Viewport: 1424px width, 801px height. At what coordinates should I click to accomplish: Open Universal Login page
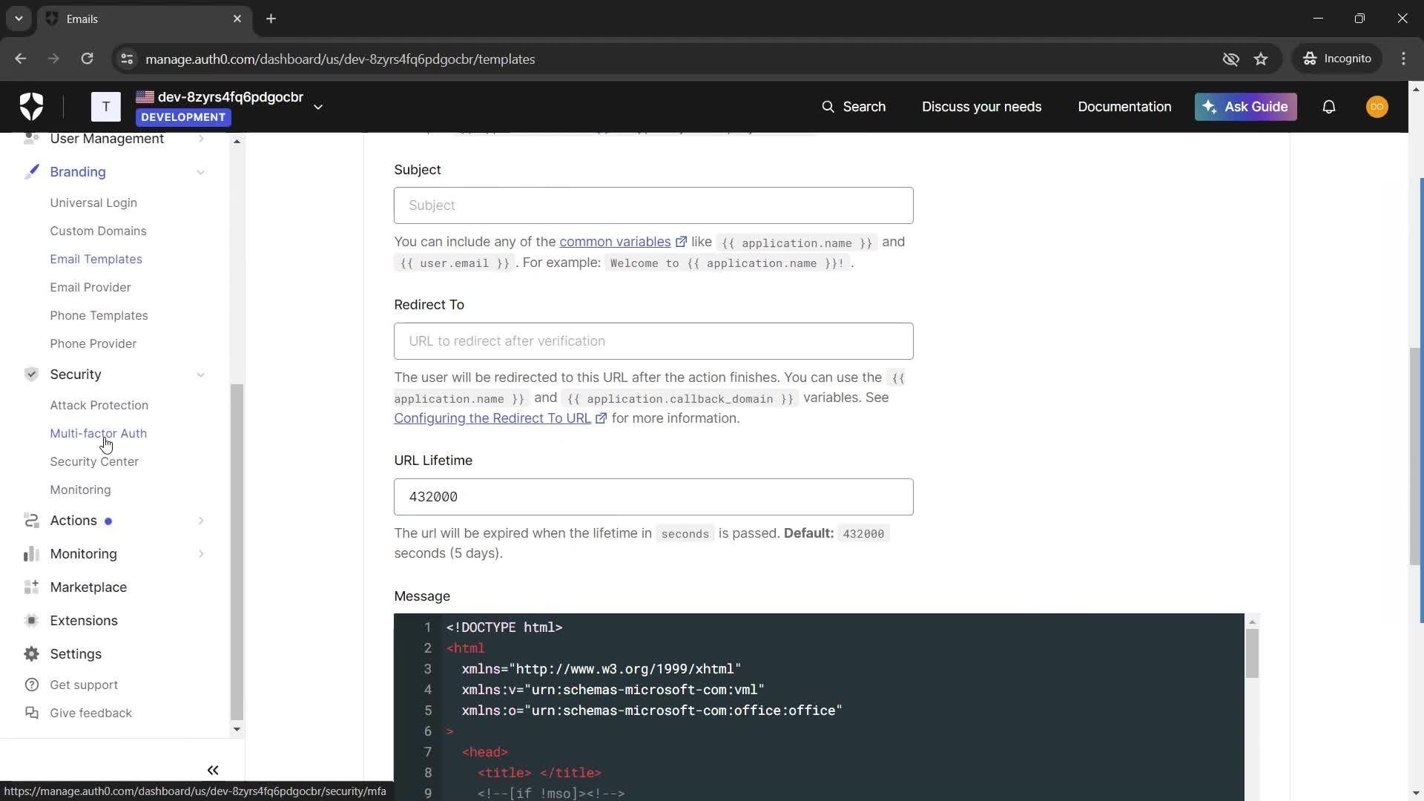point(93,202)
